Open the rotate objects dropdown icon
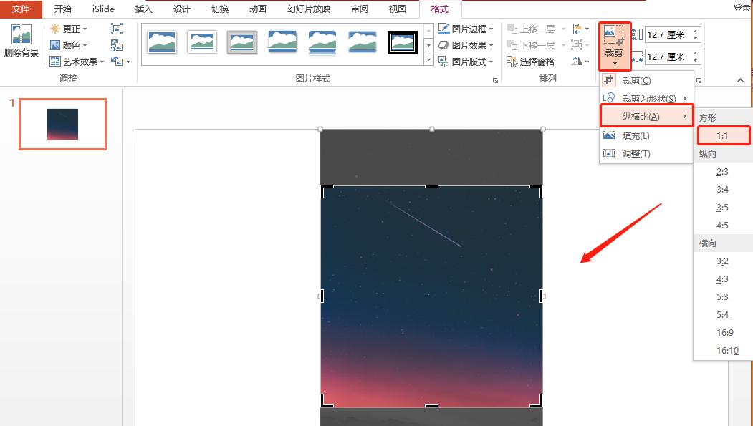753x426 pixels. [580, 62]
